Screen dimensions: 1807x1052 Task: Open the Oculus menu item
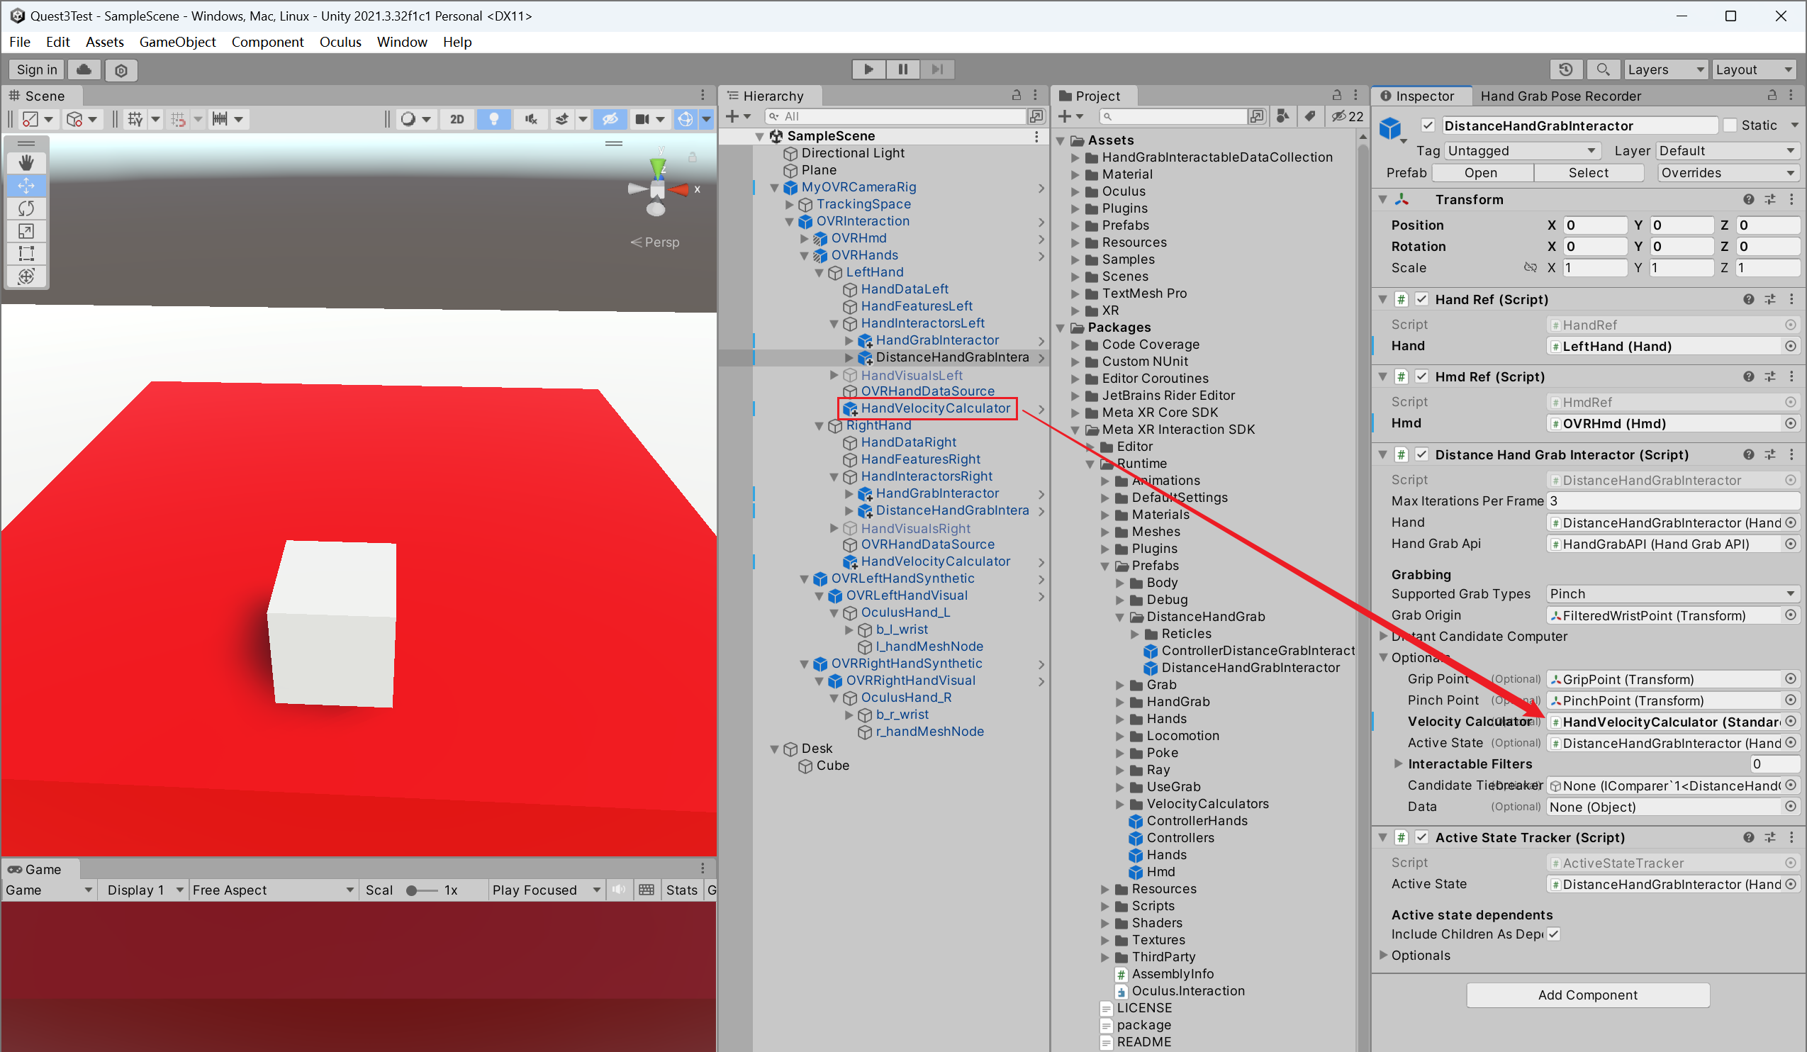click(x=340, y=41)
